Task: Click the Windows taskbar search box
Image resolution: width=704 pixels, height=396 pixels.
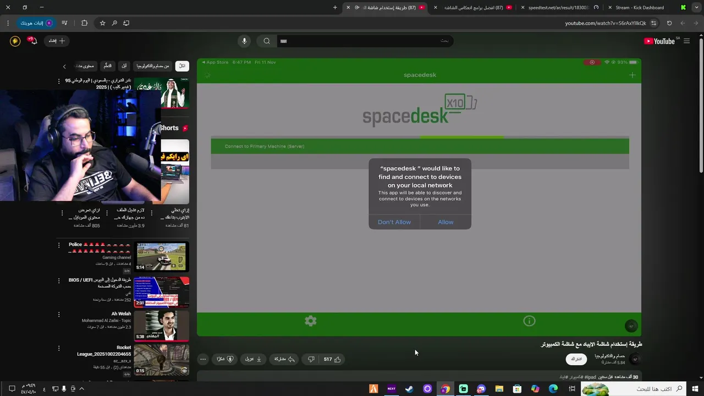Action: pyautogui.click(x=634, y=389)
